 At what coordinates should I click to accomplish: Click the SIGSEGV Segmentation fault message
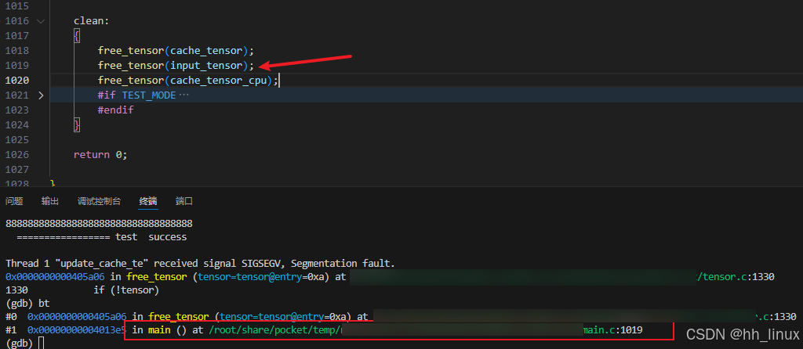click(x=200, y=264)
